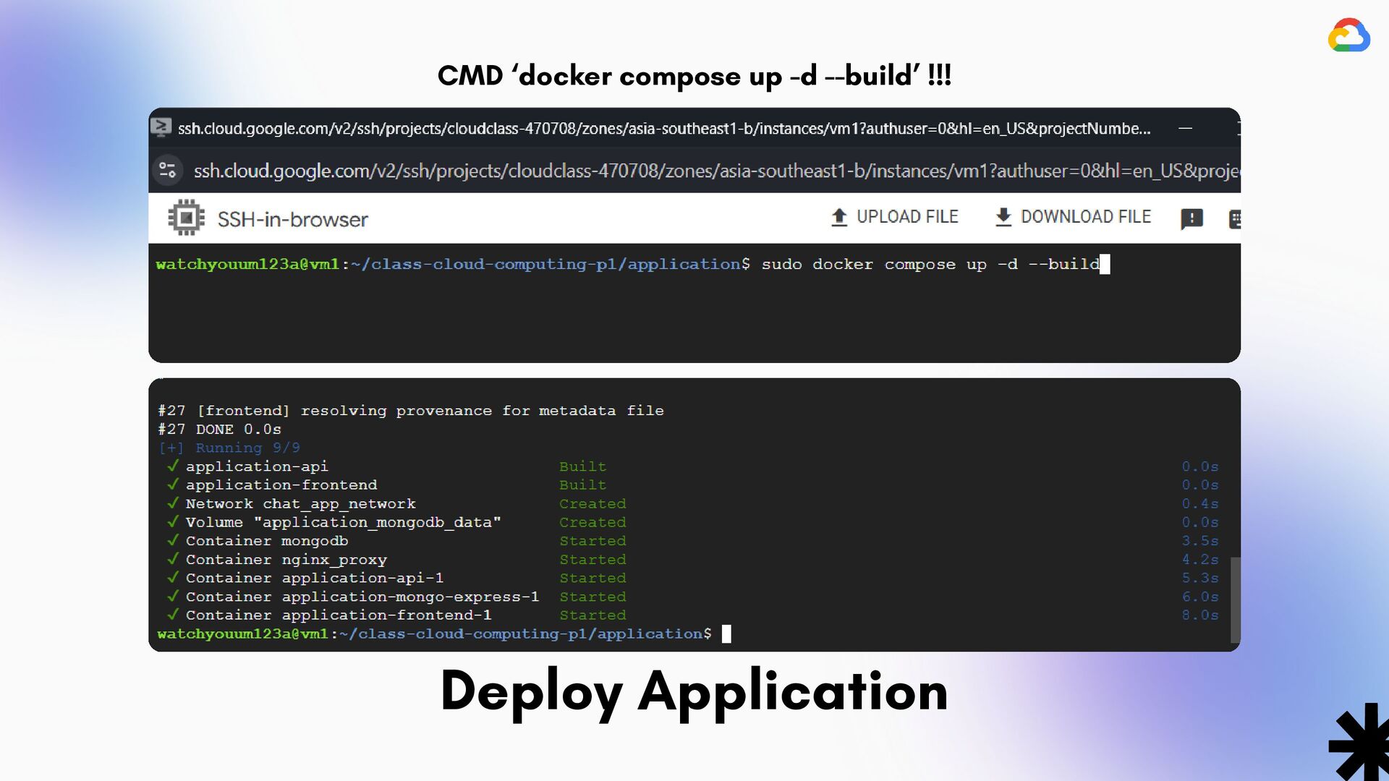This screenshot has width=1389, height=781.
Task: Click the download arrow icon beside DOWNLOAD FILE
Action: pos(1004,216)
